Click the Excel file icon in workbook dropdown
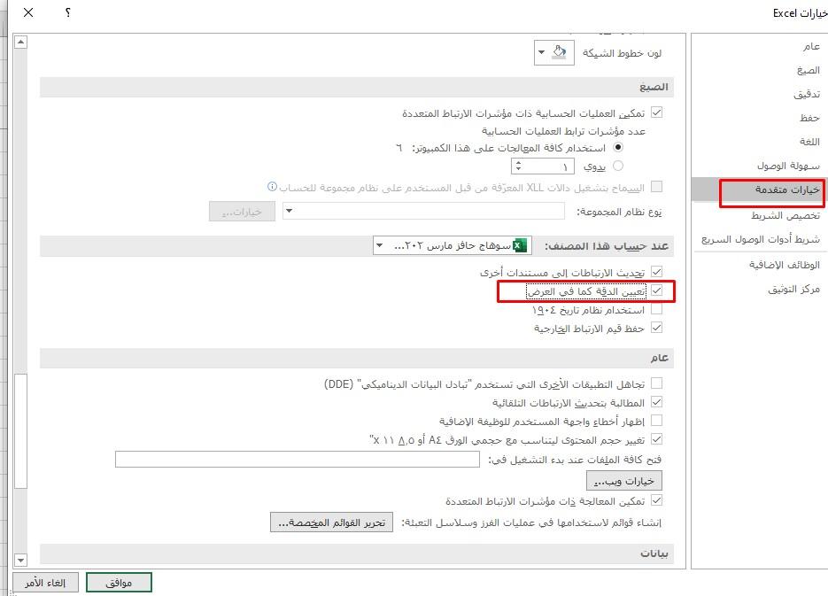 click(x=520, y=245)
